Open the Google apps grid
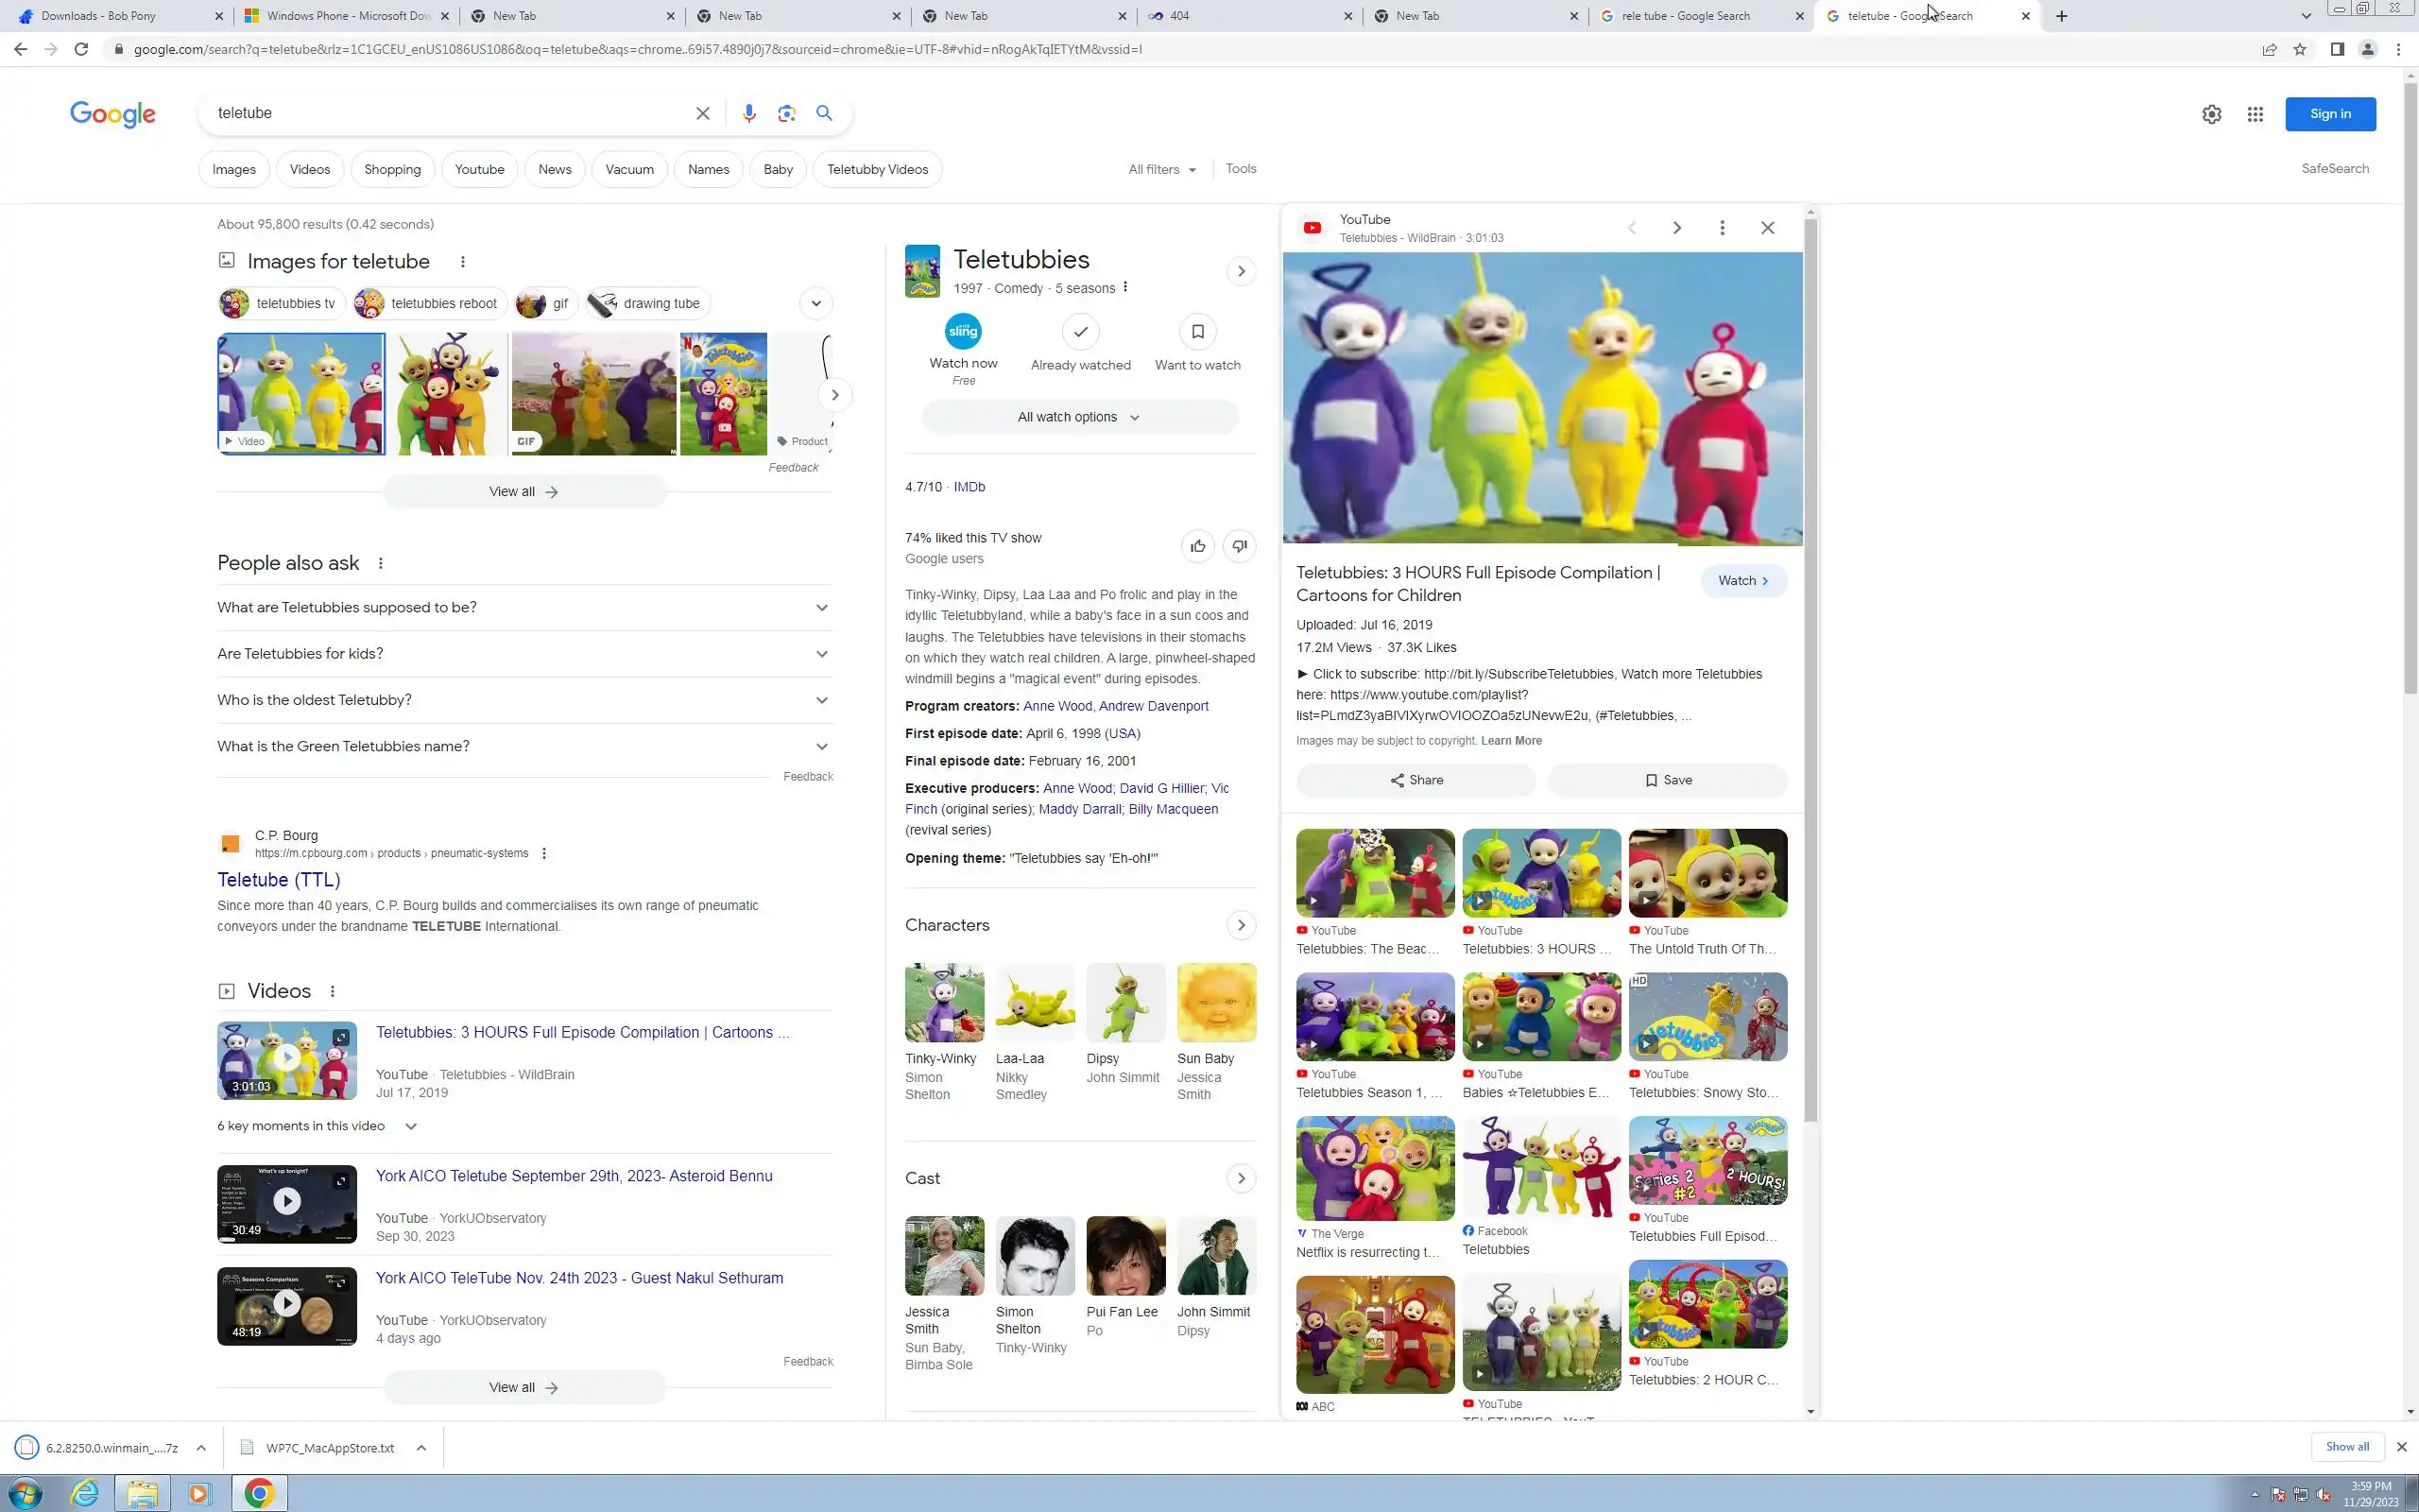The height and width of the screenshot is (1512, 2419). coord(2254,114)
